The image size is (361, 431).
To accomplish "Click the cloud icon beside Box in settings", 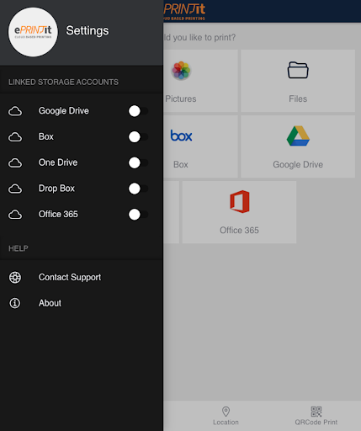I will tap(15, 137).
